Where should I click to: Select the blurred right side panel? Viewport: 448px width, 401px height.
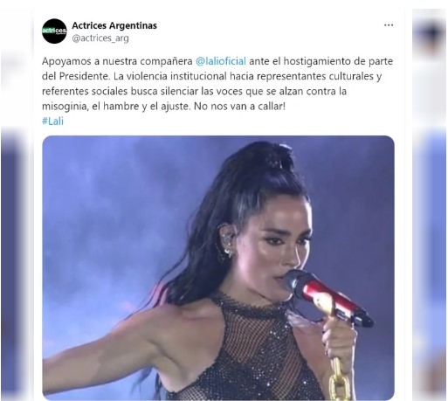(x=430, y=262)
